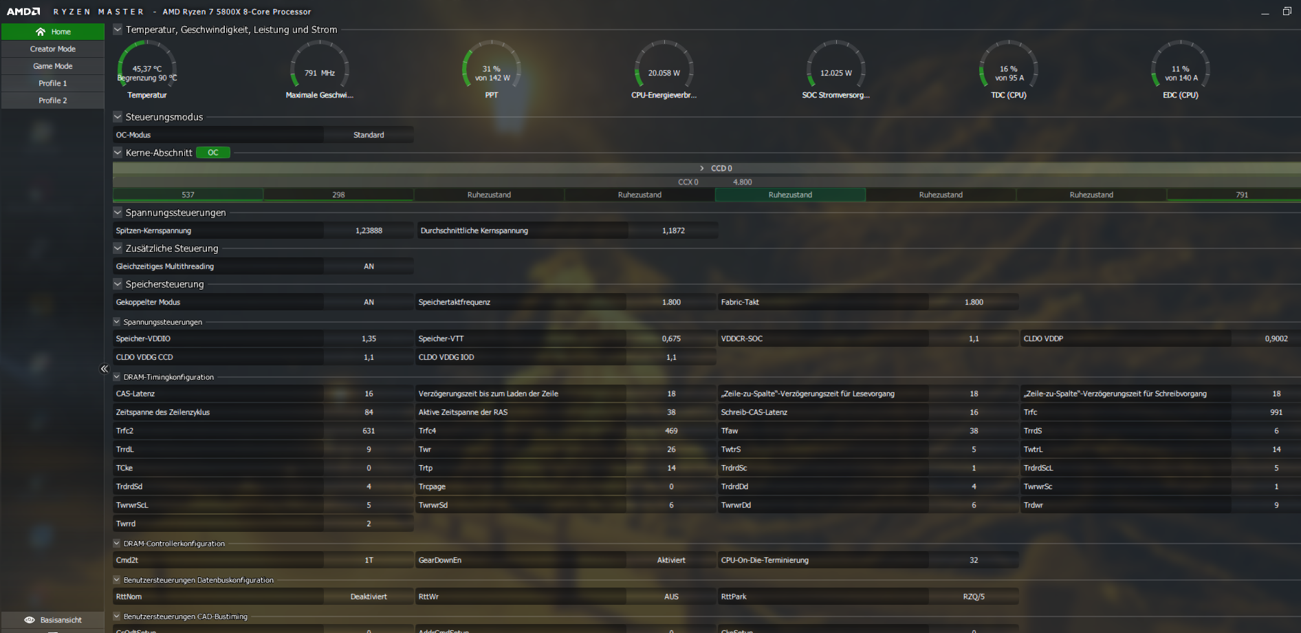Click the SOC Stromversorgung gauge
The height and width of the screenshot is (633, 1301).
click(x=835, y=69)
